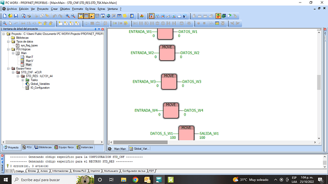328x184 pixels.
Task: Open the Edición menu
Action: pyautogui.click(x=24, y=9)
